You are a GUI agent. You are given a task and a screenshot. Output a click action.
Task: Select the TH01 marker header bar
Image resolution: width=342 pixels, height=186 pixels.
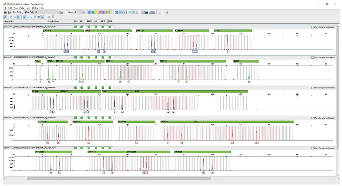coord(118,91)
